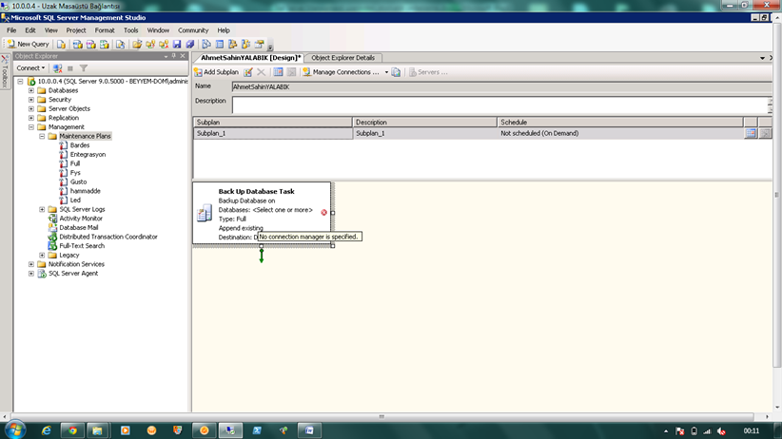Click the Subplan_1 cell in Subplan column

[x=273, y=134]
